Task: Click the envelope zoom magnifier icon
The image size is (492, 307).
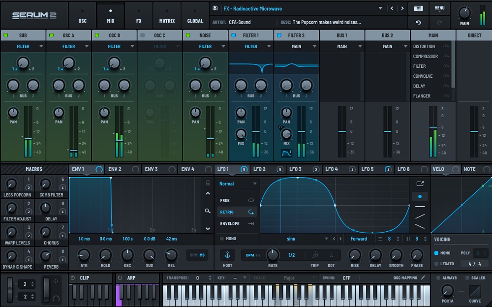Action: click(x=208, y=211)
